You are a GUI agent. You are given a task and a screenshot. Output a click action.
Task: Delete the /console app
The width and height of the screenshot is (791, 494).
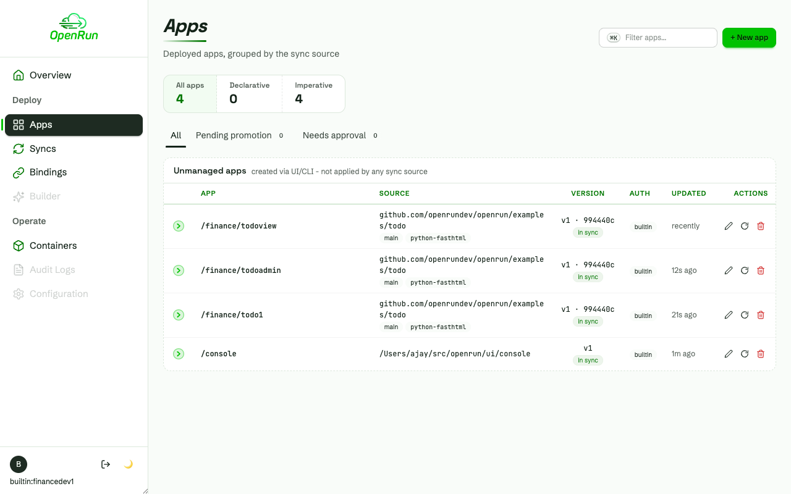tap(761, 354)
